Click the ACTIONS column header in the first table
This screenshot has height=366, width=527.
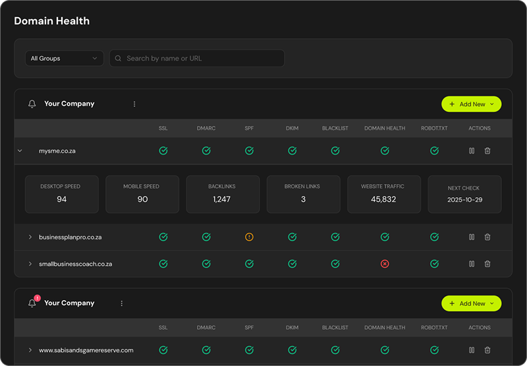tap(480, 128)
